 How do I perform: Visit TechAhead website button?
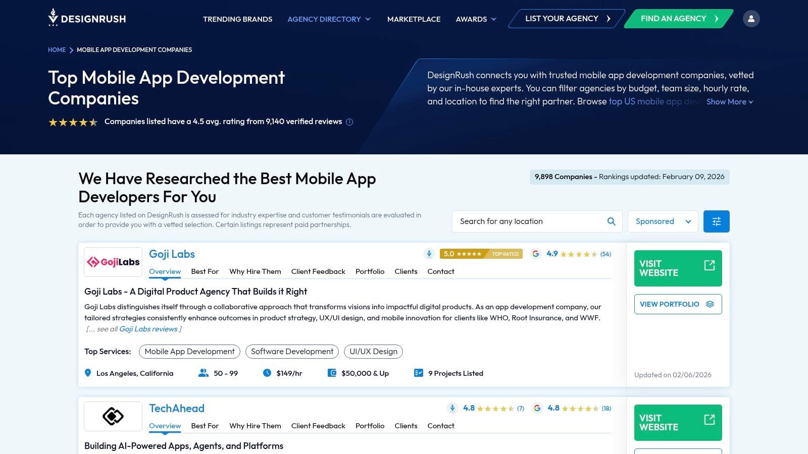coord(678,423)
